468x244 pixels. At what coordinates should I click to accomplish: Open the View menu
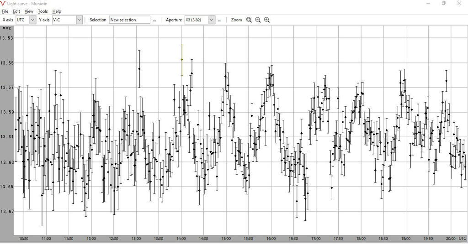tap(29, 11)
